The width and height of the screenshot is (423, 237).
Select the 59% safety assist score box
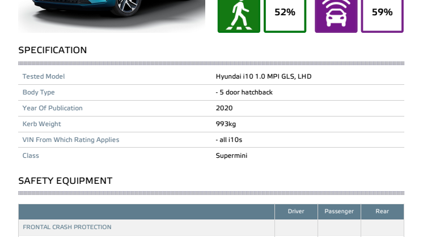point(382,16)
